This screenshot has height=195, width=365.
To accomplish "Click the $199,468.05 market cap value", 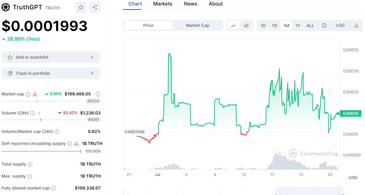I will [78, 94].
